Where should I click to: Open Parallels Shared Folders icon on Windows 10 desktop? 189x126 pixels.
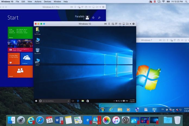37,62
